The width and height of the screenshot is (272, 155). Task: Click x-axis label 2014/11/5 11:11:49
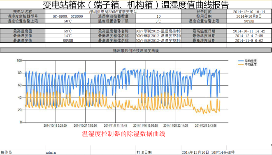[115, 125]
